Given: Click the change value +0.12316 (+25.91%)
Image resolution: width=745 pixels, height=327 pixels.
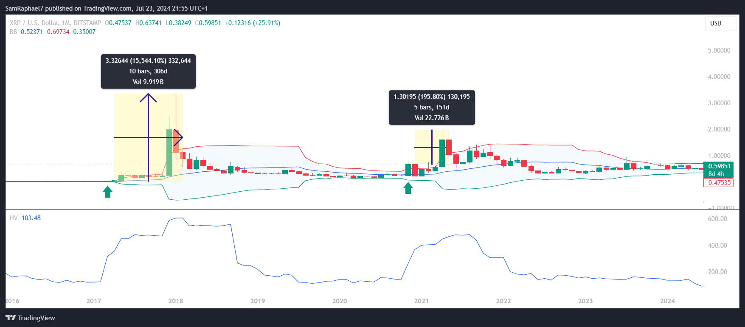Looking at the screenshot, I should pyautogui.click(x=253, y=23).
